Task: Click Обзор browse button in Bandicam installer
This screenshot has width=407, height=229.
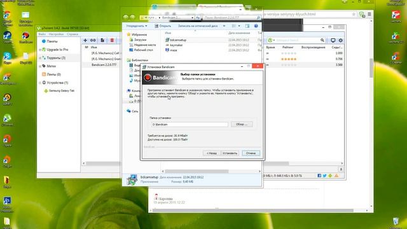Action: [242, 125]
